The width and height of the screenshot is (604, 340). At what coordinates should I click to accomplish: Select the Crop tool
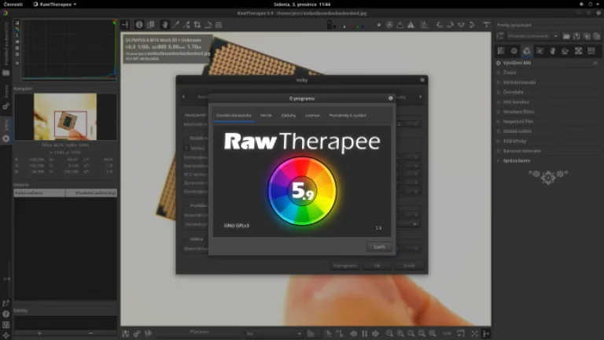[197, 24]
